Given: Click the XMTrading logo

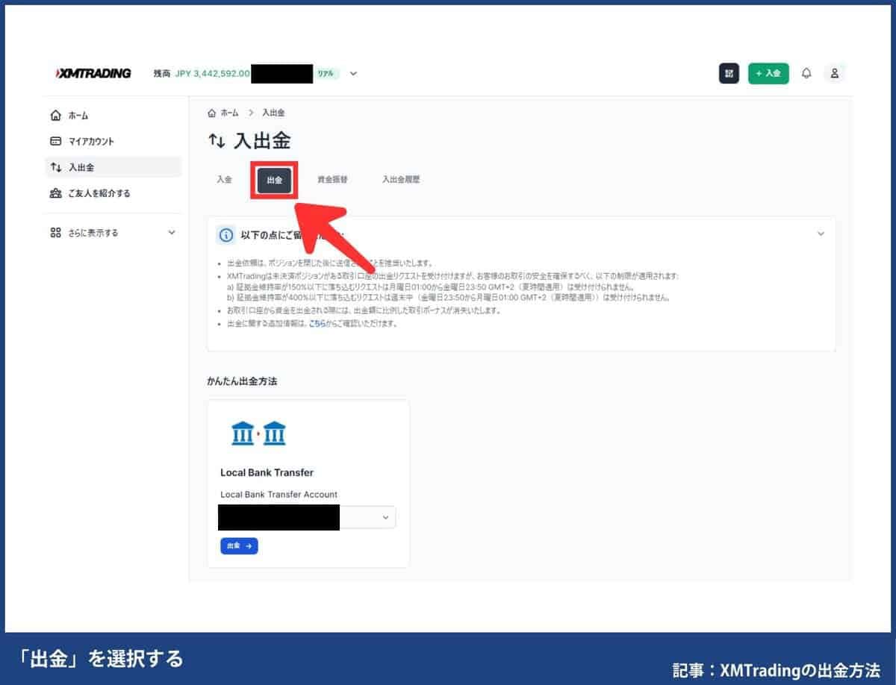Looking at the screenshot, I should [x=93, y=73].
